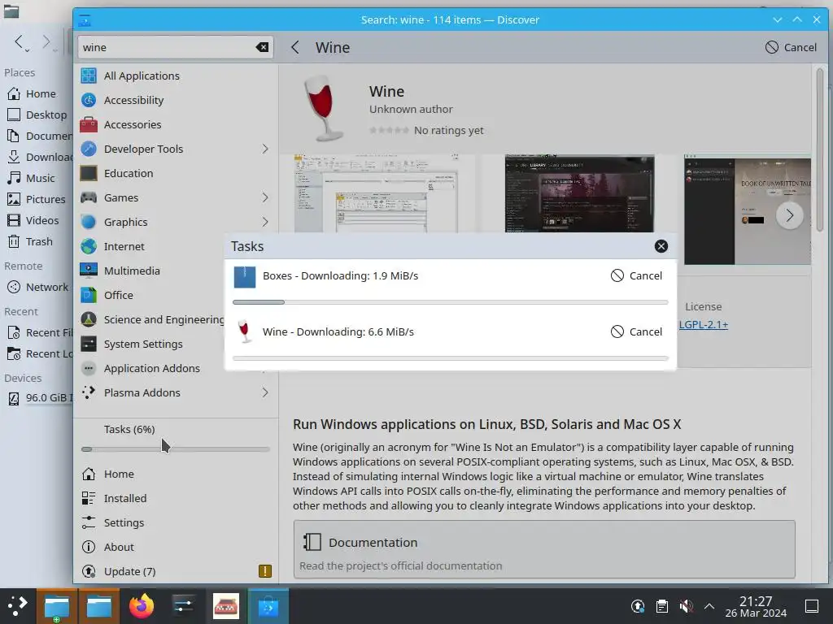
Task: Show hidden system tray icons
Action: coord(709,606)
